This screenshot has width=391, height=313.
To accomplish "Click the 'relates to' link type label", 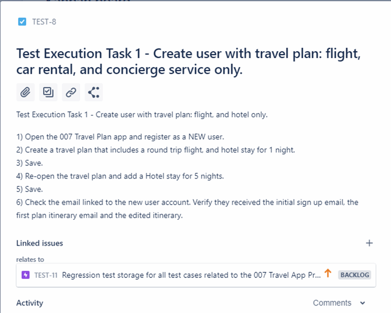I will (x=30, y=259).
